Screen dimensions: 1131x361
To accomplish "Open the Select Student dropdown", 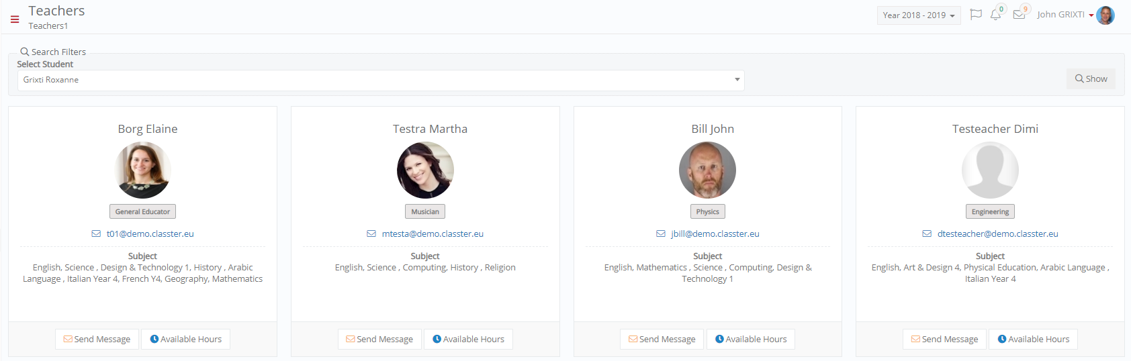I will [381, 80].
